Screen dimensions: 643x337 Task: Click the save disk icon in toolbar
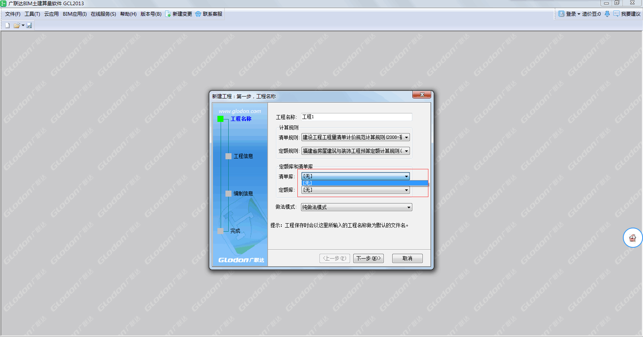(29, 25)
